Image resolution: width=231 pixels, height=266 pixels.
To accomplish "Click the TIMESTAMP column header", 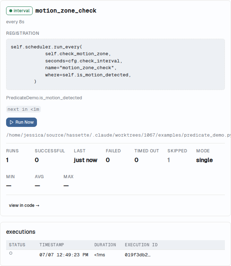I will pos(52,245).
